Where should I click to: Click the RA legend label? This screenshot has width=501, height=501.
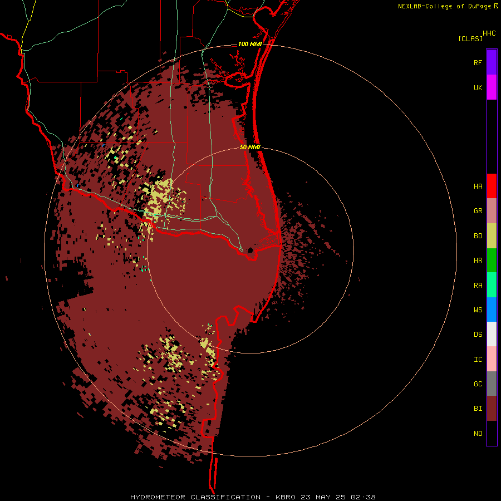(x=478, y=286)
